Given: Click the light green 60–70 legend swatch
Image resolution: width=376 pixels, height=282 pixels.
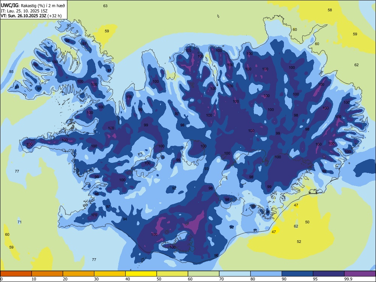Looking at the screenshot, I should click(x=203, y=274).
